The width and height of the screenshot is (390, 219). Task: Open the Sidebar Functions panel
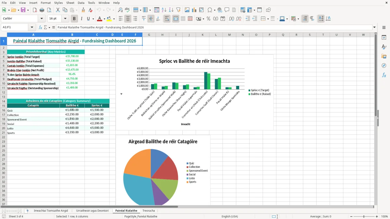click(x=384, y=75)
